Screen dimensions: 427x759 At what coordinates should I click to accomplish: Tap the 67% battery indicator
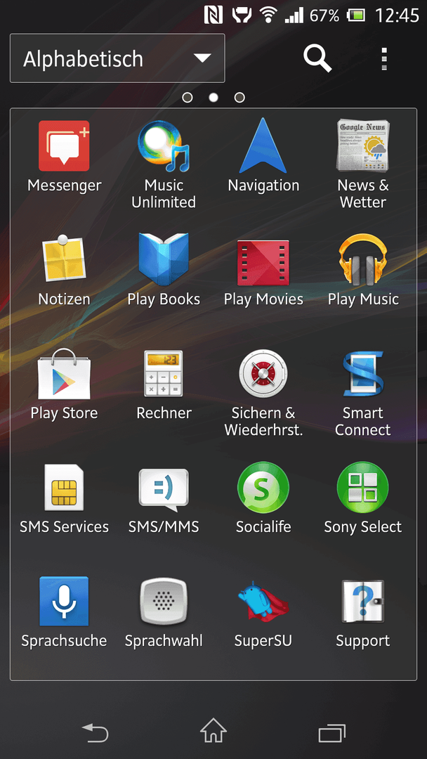coord(338,15)
